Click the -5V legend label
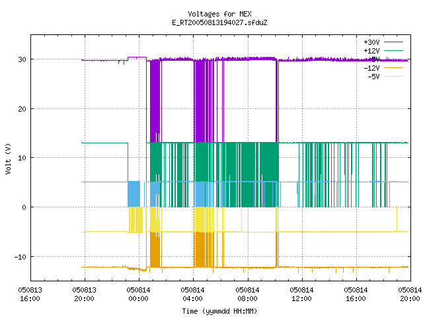The height and width of the screenshot is (317, 423). [373, 77]
